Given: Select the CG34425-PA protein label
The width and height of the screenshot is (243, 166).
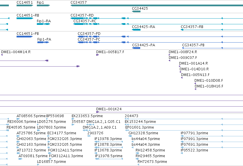Looking at the screenshot, I should pos(144,45).
